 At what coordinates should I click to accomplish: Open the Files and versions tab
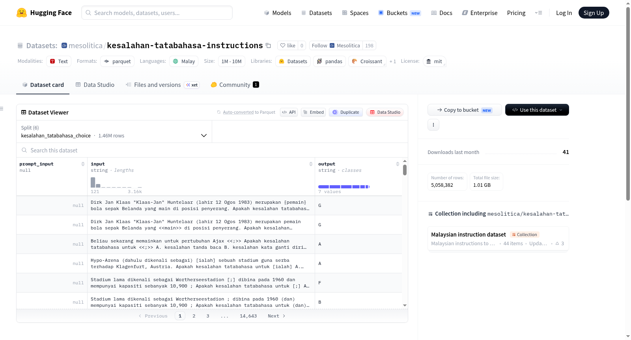162,85
